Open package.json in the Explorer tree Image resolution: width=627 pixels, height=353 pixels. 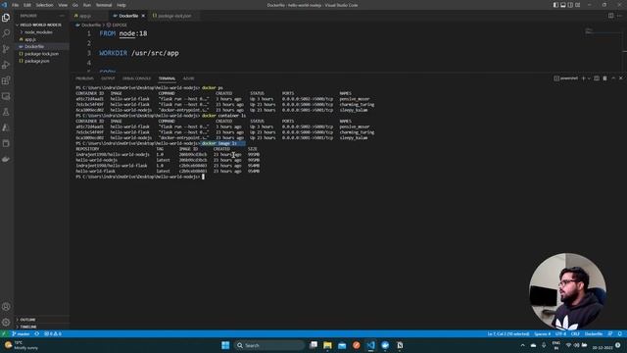coord(37,61)
